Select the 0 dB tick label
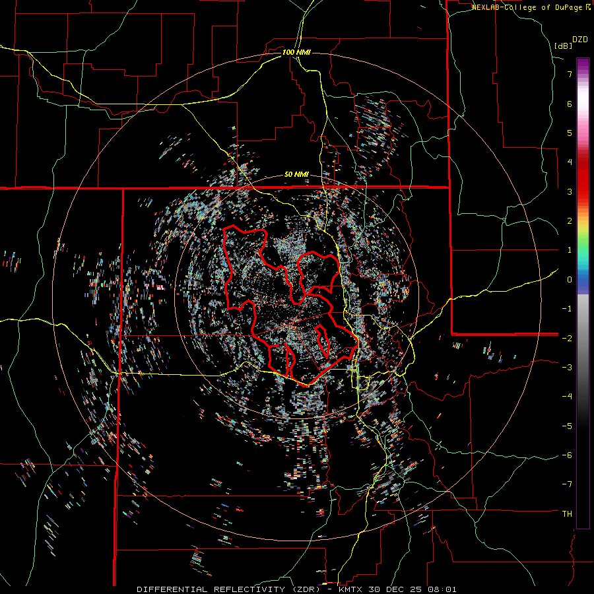Image resolution: width=594 pixels, height=594 pixels. pyautogui.click(x=570, y=280)
